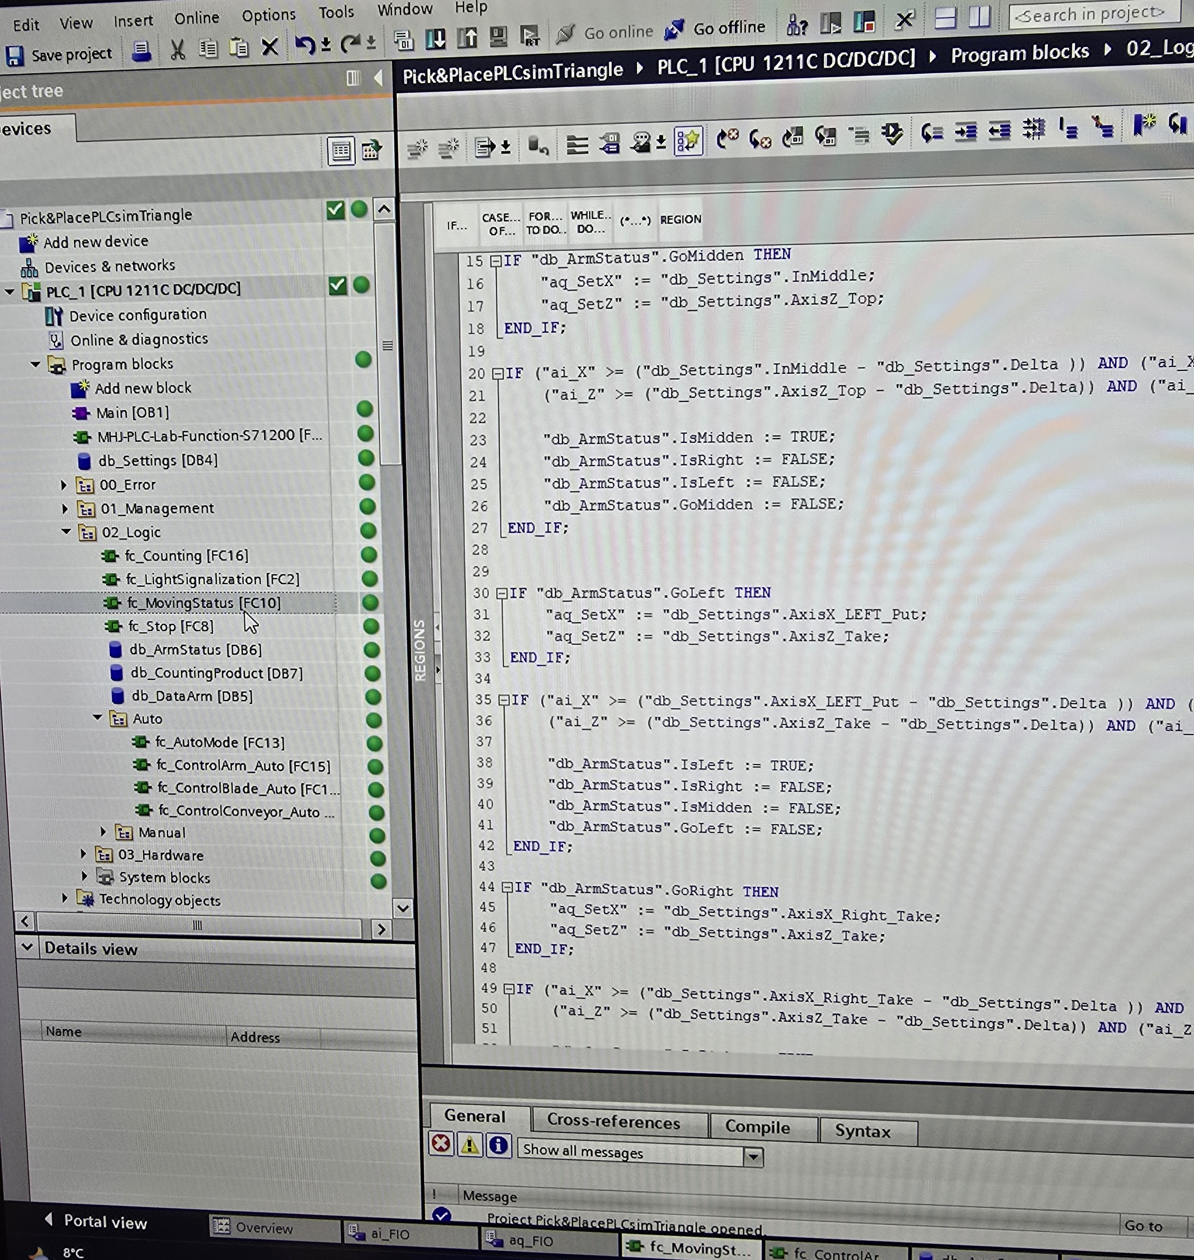Collapse the IF block at line 15
The image size is (1194, 1260).
(x=496, y=261)
